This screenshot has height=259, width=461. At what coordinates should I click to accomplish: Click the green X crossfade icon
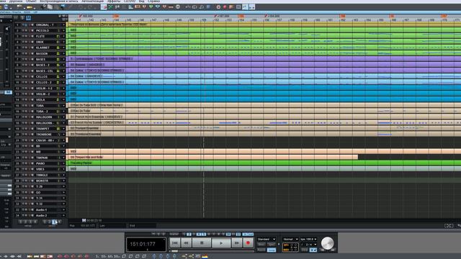(x=110, y=7)
